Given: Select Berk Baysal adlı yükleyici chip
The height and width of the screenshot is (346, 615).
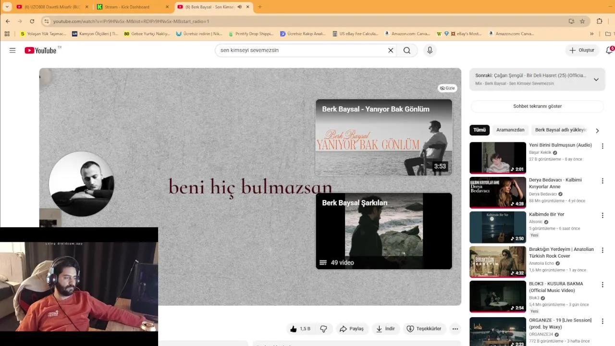Looking at the screenshot, I should coord(560,130).
